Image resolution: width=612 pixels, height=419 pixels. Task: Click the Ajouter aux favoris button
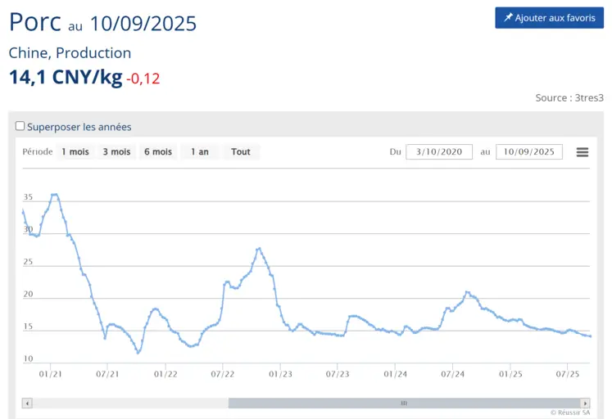coord(549,17)
